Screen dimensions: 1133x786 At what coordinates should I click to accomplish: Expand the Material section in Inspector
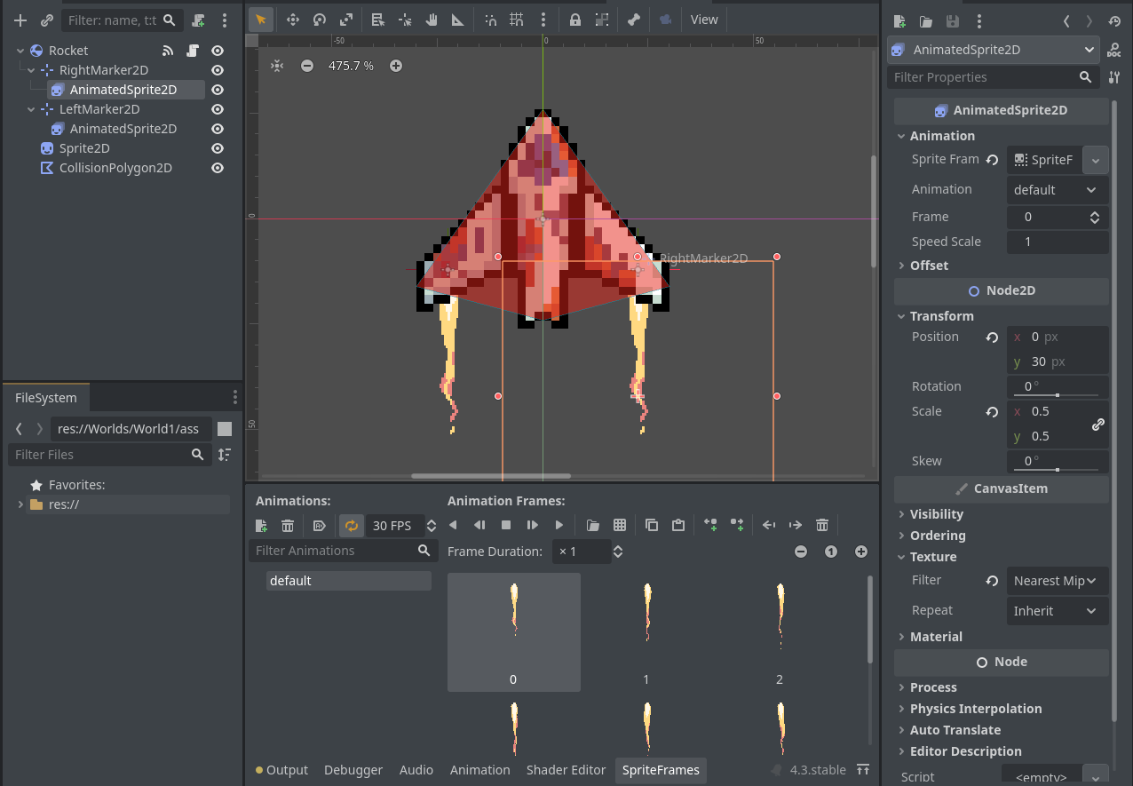(936, 636)
